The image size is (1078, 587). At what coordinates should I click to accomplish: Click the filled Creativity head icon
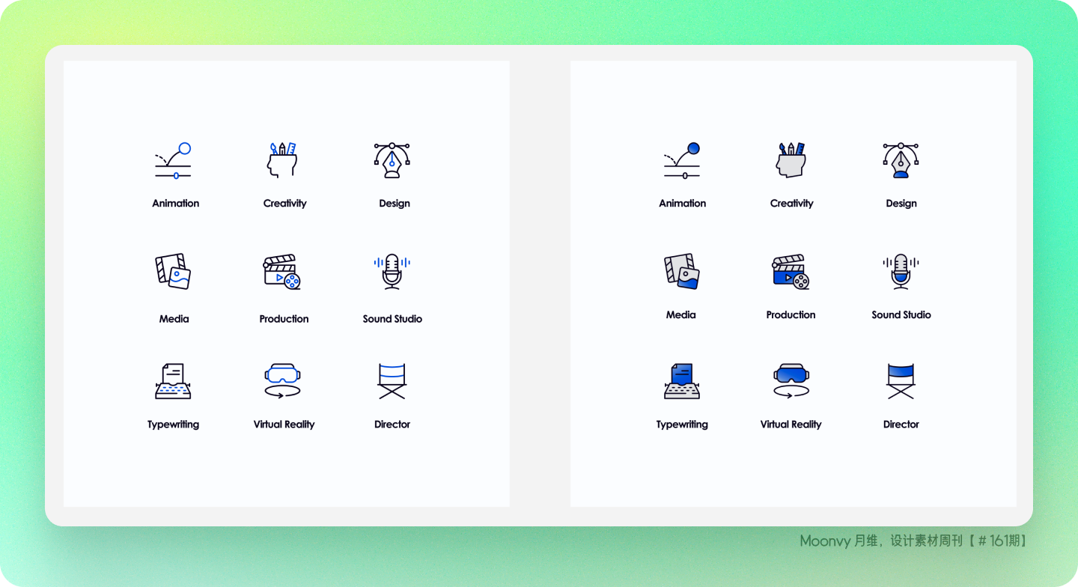[x=791, y=159]
